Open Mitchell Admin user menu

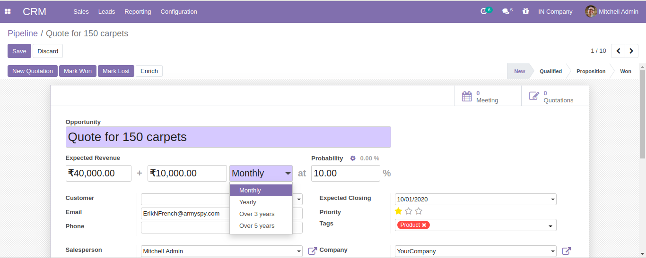pos(611,11)
